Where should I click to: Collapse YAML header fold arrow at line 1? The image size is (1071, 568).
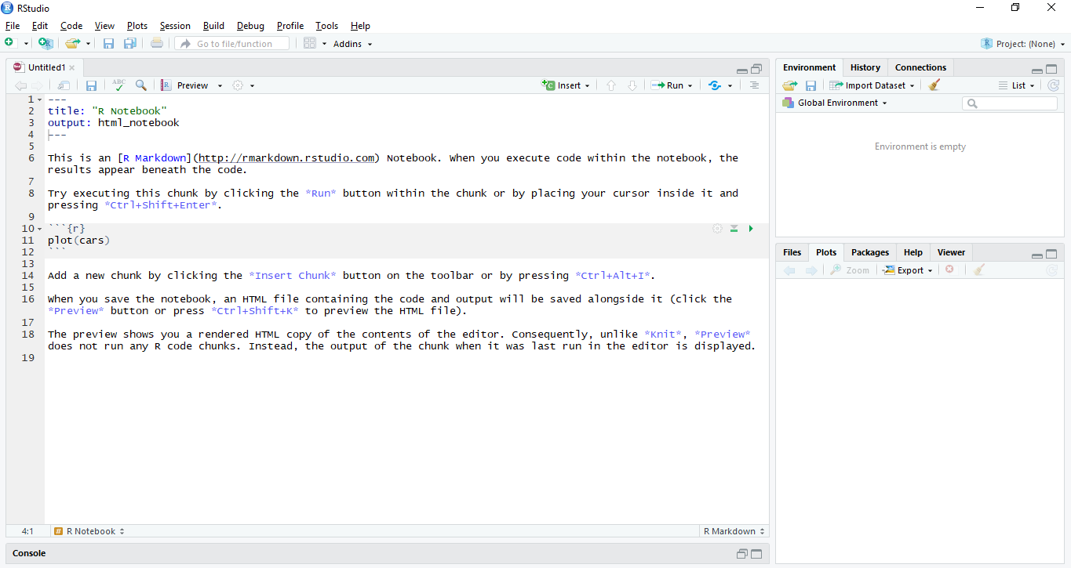point(40,99)
